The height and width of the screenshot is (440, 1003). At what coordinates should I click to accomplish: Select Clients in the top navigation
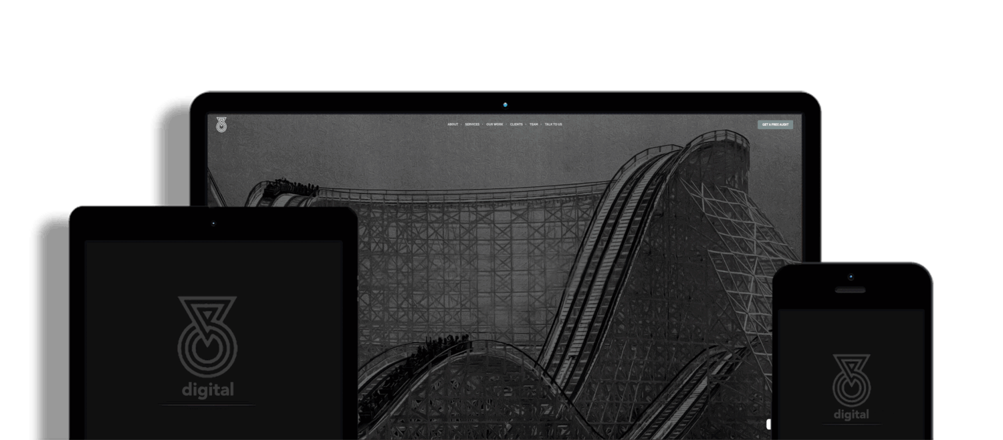(516, 124)
